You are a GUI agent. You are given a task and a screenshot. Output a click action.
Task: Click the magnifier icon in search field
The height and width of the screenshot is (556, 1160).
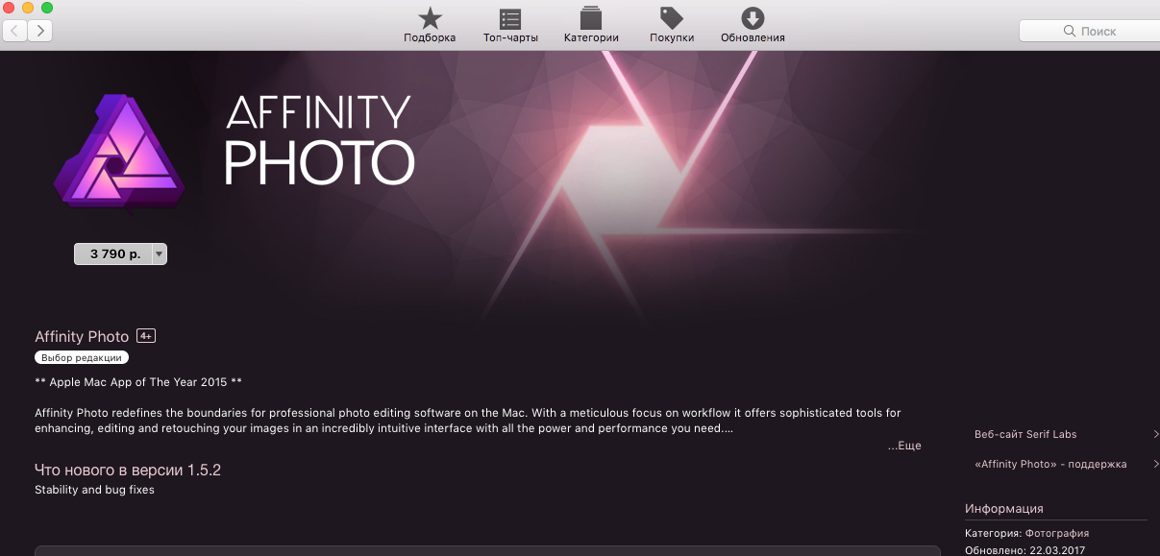tap(1070, 32)
